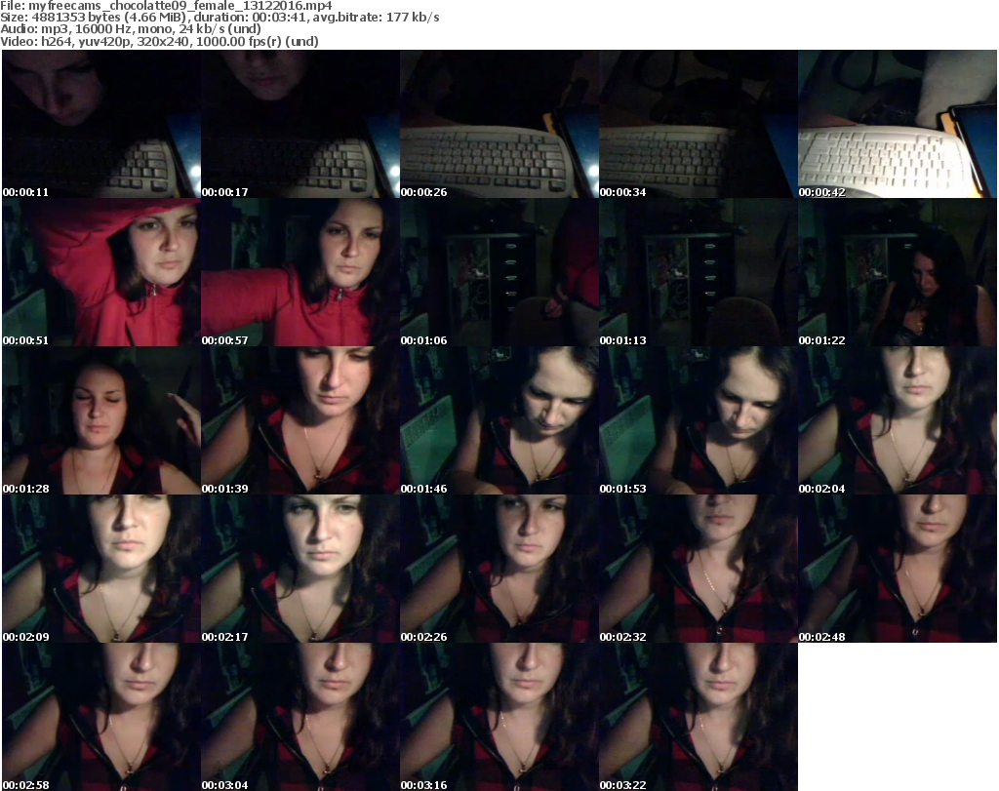This screenshot has width=999, height=791.
Task: Pick the thumbnail at timestamp 00:01:39
Action: pyautogui.click(x=300, y=420)
